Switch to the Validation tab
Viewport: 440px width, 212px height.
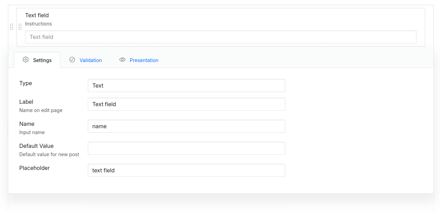point(90,60)
